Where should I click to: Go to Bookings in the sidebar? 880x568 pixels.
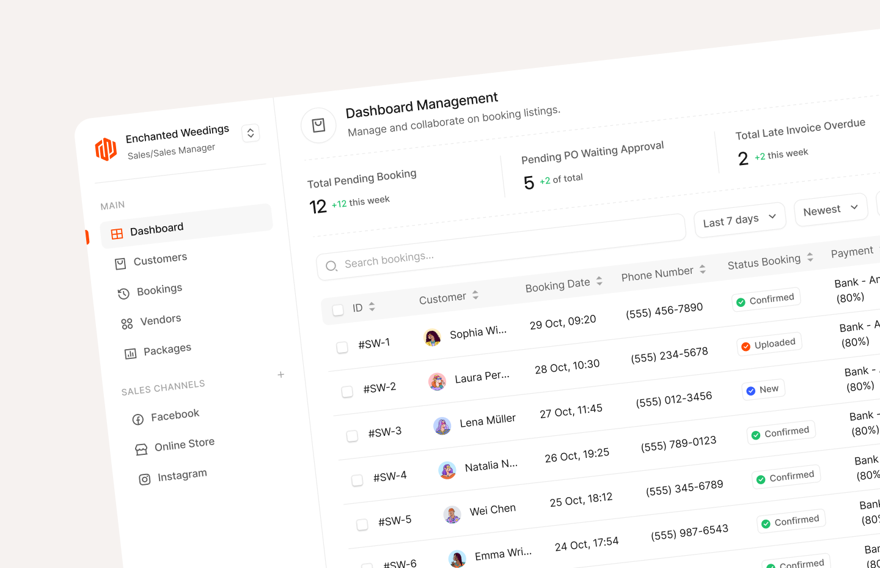(159, 290)
